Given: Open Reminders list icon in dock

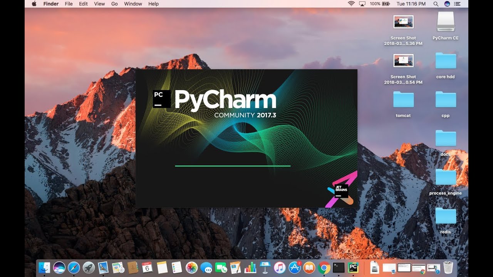Looking at the screenshot, I should click(x=177, y=267).
